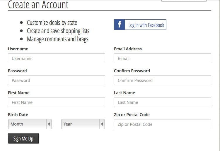Focus the Zip or Postal Code field
Screen dimensions: 220x151
pyautogui.click(x=163, y=124)
